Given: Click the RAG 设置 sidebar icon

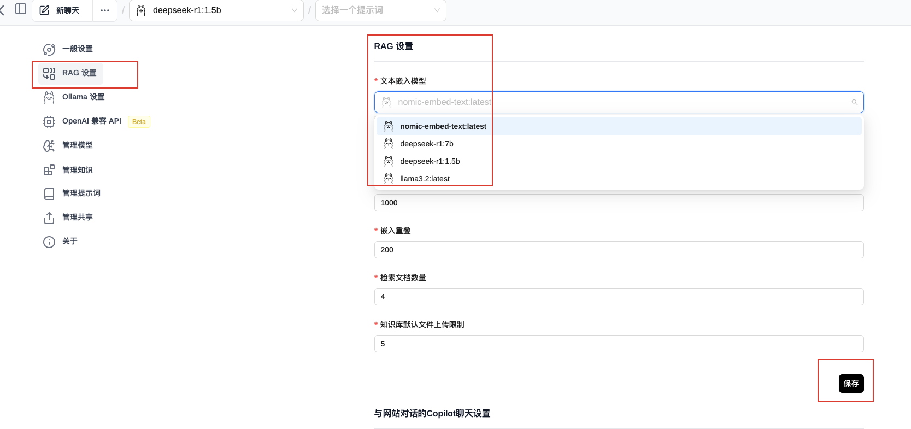Looking at the screenshot, I should [49, 73].
